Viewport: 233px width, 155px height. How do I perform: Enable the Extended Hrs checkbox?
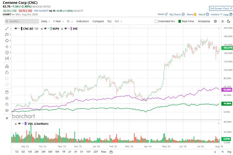156,21
